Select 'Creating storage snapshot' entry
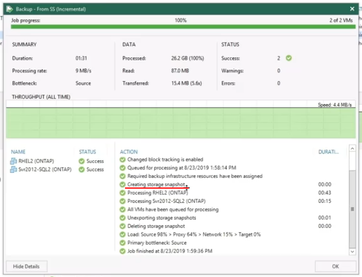Screen dimensions: 362x277 [156, 185]
